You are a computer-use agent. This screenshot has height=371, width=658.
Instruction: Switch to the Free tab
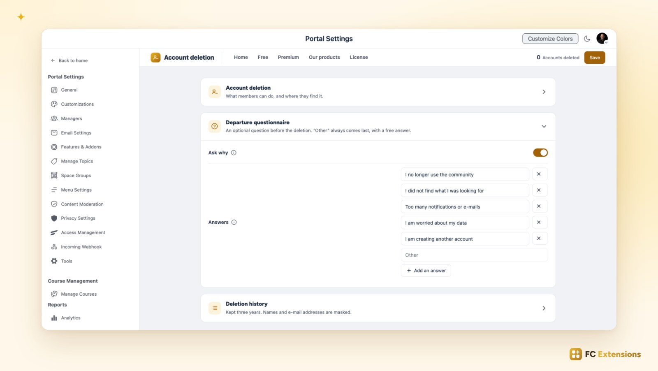pos(263,57)
